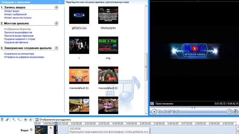The height and width of the screenshot is (134, 239).
Task: Click the narrate timeline microphone icon
Action: coord(7,119)
